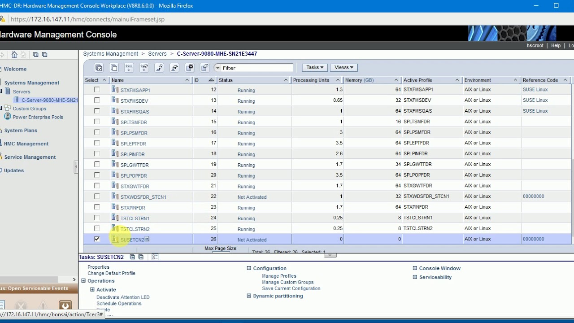Click the collapse-all icon in Tasks pad header
Image resolution: width=574 pixels, height=323 pixels.
tap(141, 257)
